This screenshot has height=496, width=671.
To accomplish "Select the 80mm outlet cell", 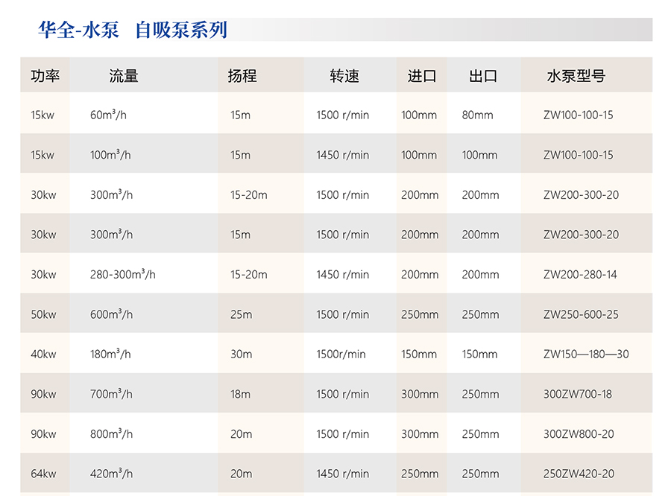I will (477, 115).
